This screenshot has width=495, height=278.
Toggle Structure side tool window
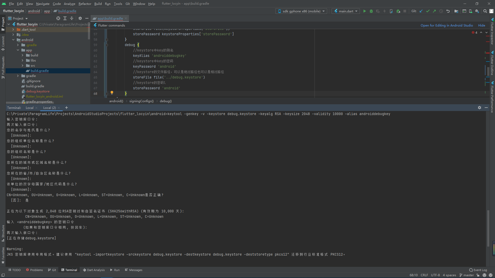click(x=3, y=233)
